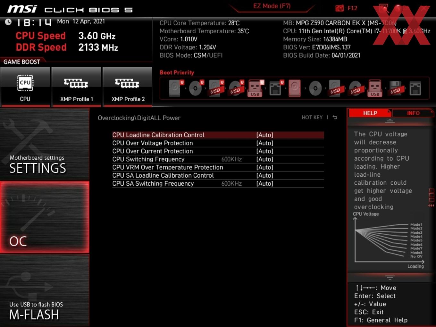The width and height of the screenshot is (436, 327).
Task: Select CPU VRM Over Temperature Protection label
Action: tap(168, 167)
